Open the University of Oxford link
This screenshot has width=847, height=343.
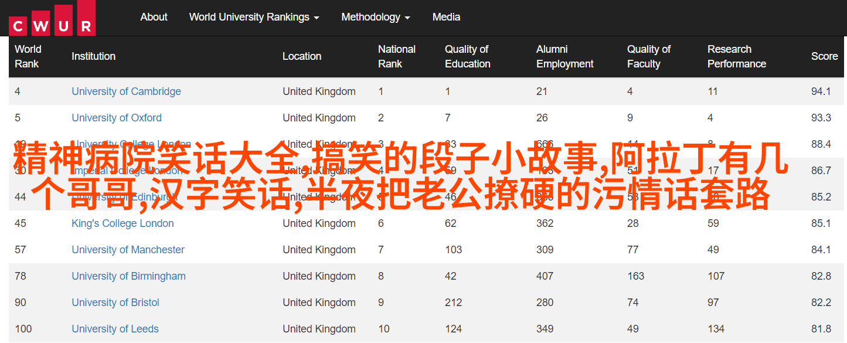click(x=116, y=118)
